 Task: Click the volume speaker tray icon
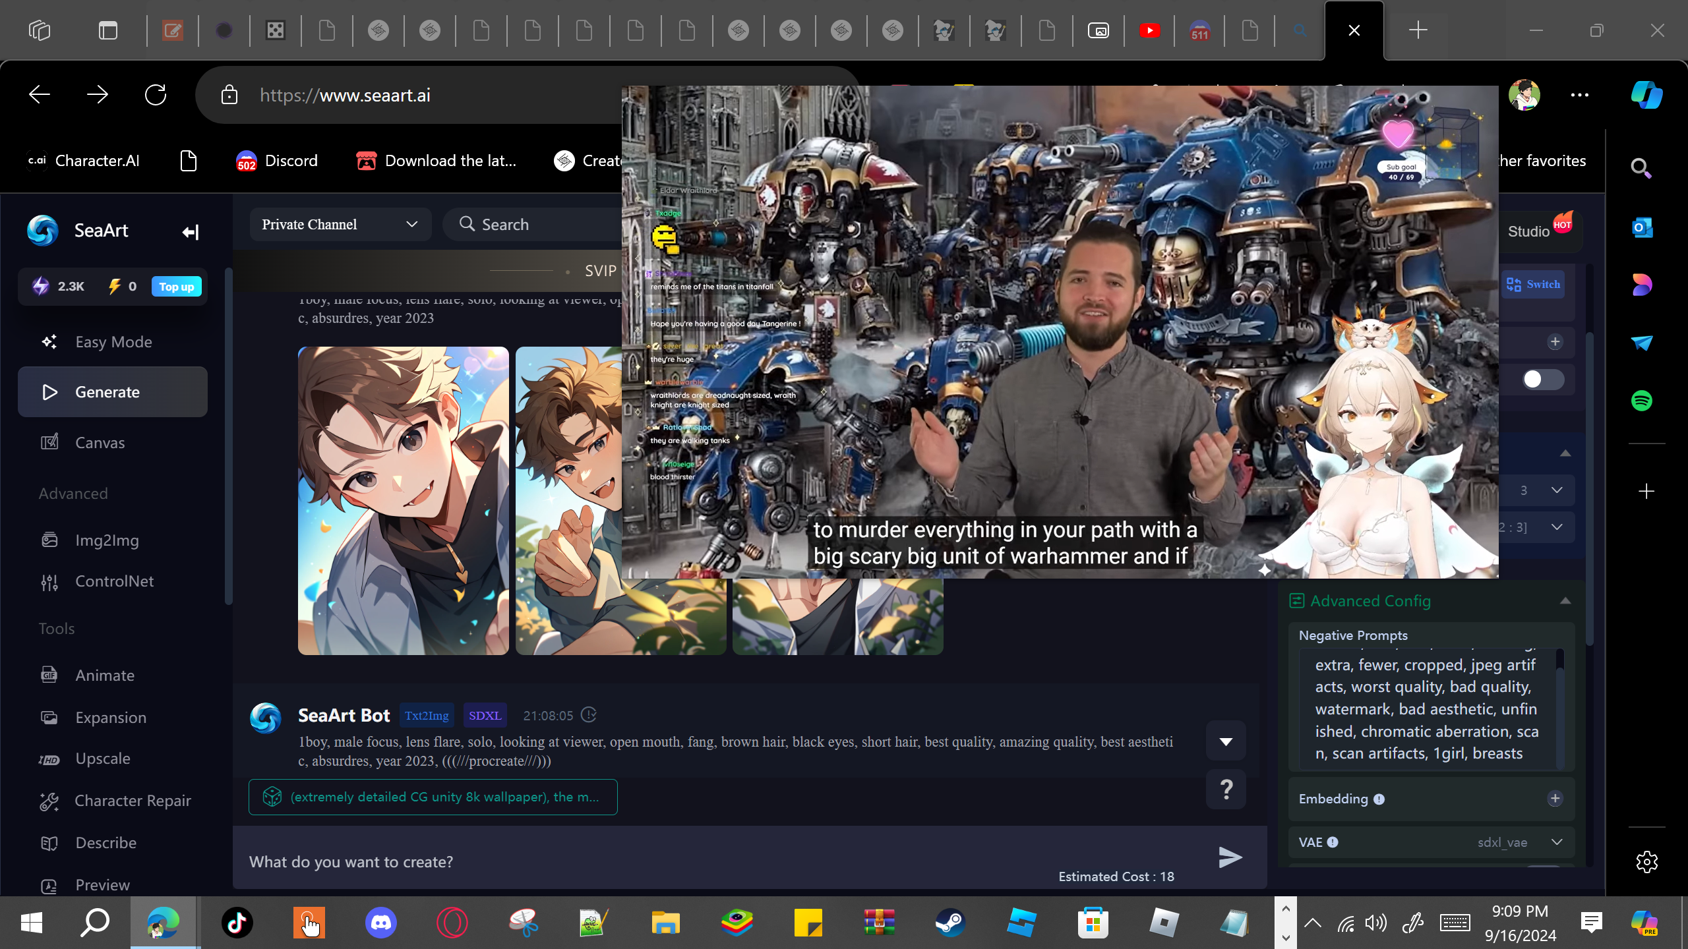pos(1376,923)
